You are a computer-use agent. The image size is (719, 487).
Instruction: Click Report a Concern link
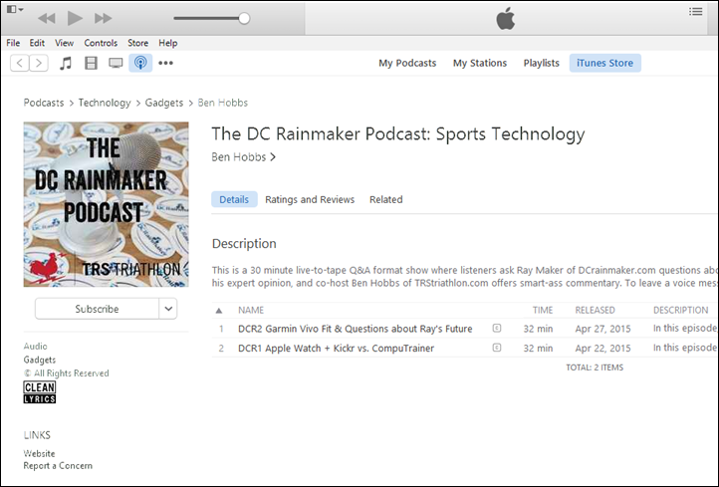58,465
